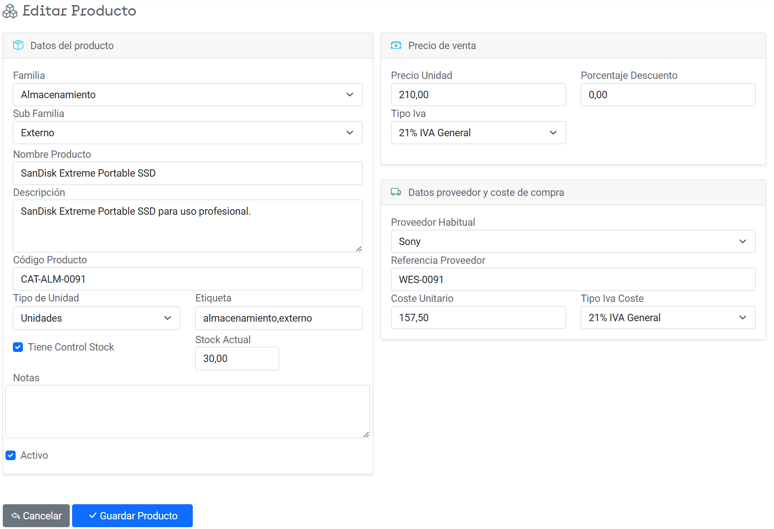
Task: Open the Tipo de Unidad dropdown
Action: pos(96,318)
